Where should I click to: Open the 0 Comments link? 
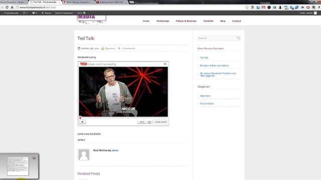pyautogui.click(x=128, y=48)
